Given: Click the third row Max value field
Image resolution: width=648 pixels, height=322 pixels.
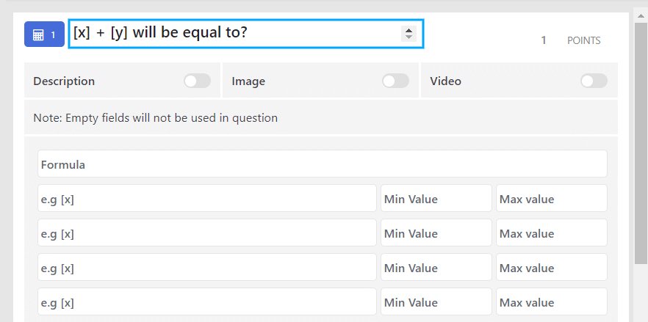Looking at the screenshot, I should (x=552, y=267).
